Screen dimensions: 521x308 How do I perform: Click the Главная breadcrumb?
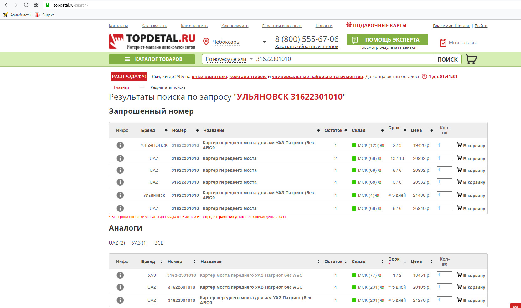click(121, 87)
